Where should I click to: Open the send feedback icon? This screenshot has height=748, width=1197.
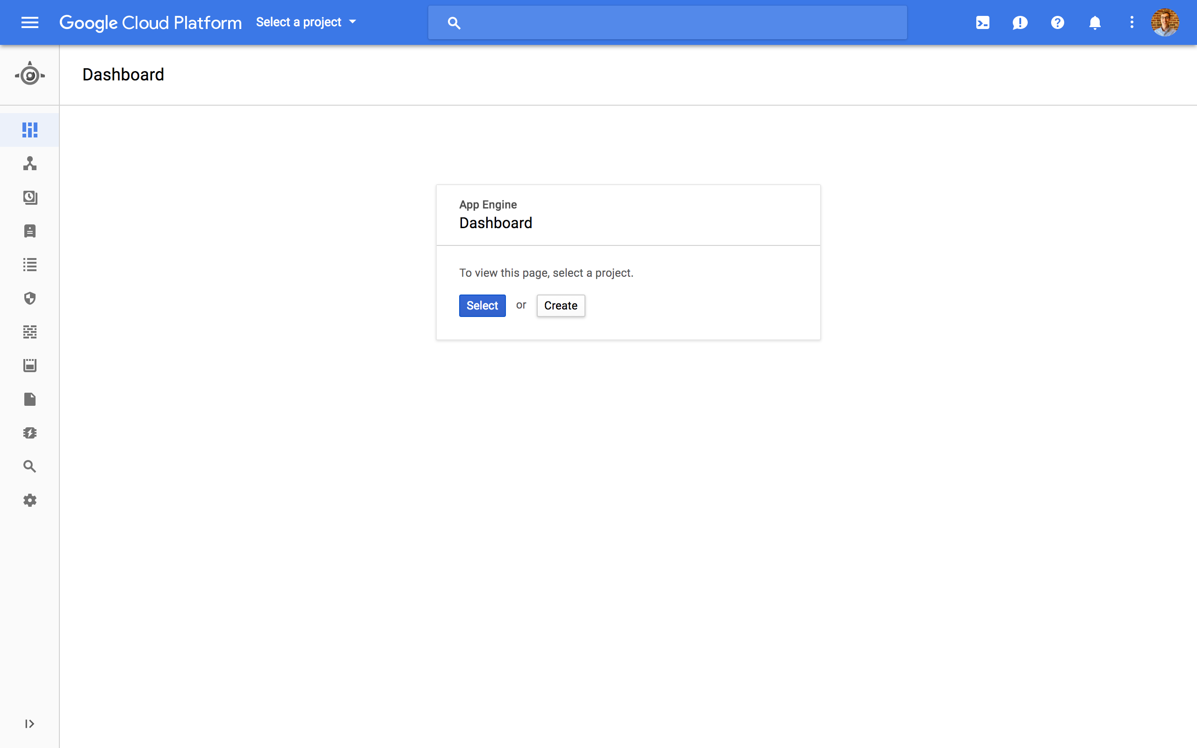point(1019,22)
